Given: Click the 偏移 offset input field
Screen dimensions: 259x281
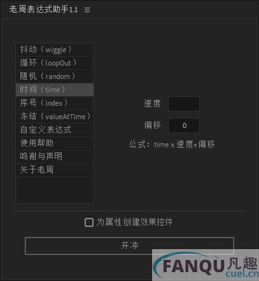Looking at the screenshot, I should coord(184,126).
